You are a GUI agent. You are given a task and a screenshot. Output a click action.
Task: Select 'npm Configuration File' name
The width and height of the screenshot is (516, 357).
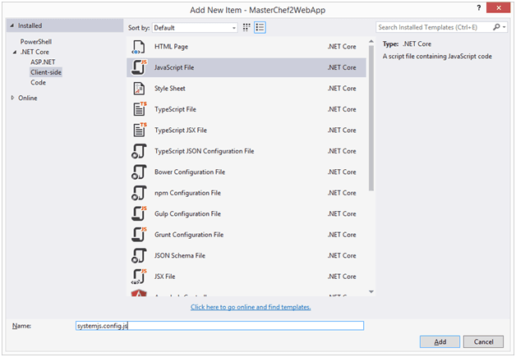click(x=187, y=193)
